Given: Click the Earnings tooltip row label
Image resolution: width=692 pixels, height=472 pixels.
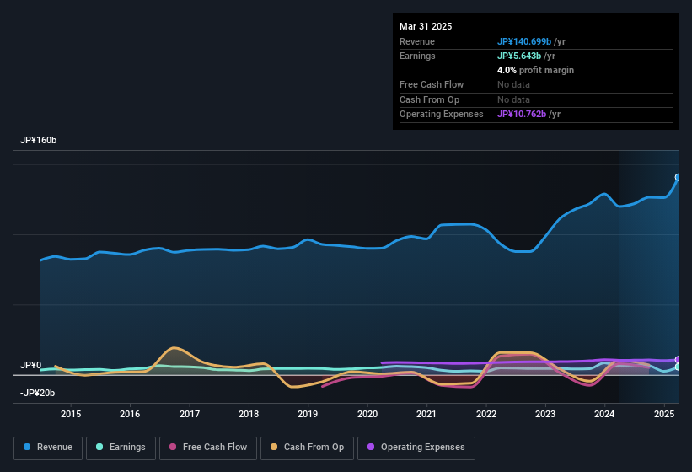Looking at the screenshot, I should (417, 56).
